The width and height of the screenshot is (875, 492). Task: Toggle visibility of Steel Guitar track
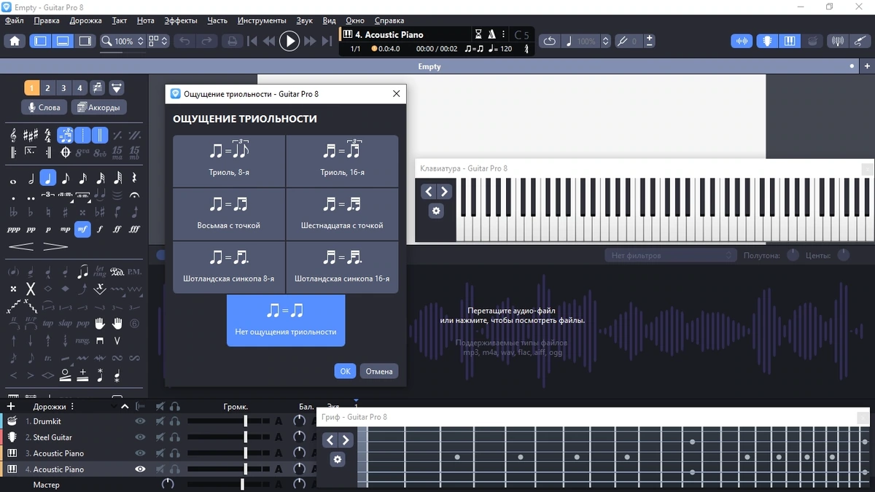click(140, 437)
